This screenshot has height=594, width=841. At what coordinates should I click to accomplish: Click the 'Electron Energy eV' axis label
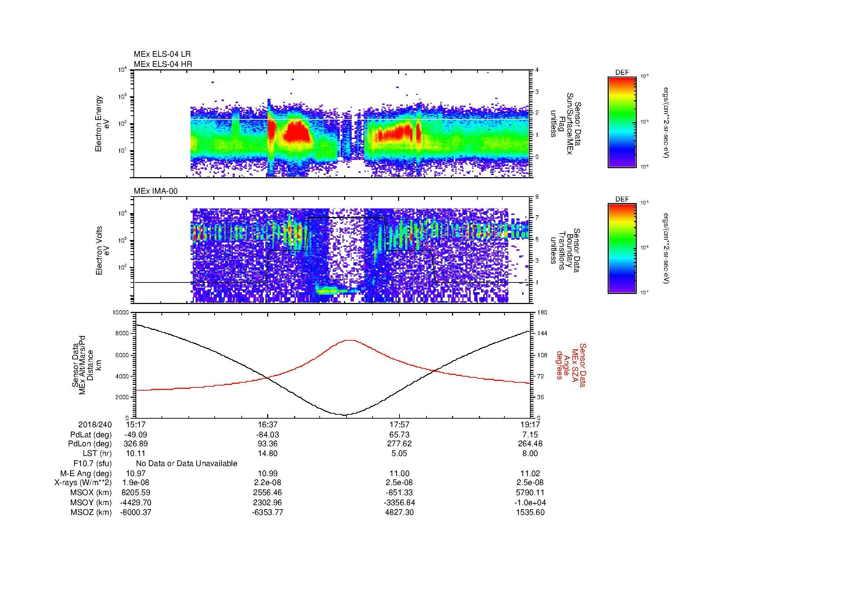(102, 124)
